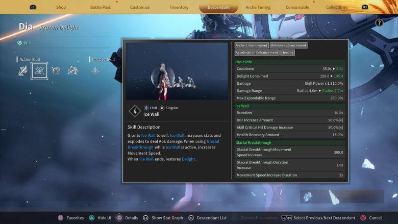Image resolution: width=398 pixels, height=224 pixels.
Task: Click the Max Expandable Range row
Action: click(290, 98)
